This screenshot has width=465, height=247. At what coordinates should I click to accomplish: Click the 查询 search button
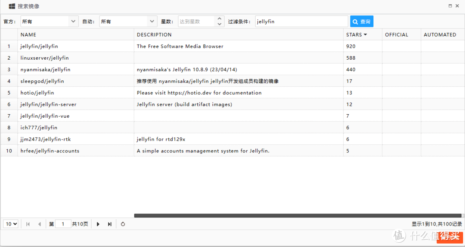362,21
